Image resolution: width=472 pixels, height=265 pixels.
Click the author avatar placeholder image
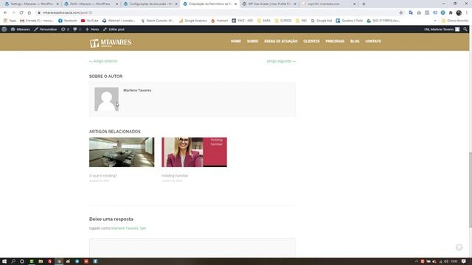pyautogui.click(x=106, y=99)
